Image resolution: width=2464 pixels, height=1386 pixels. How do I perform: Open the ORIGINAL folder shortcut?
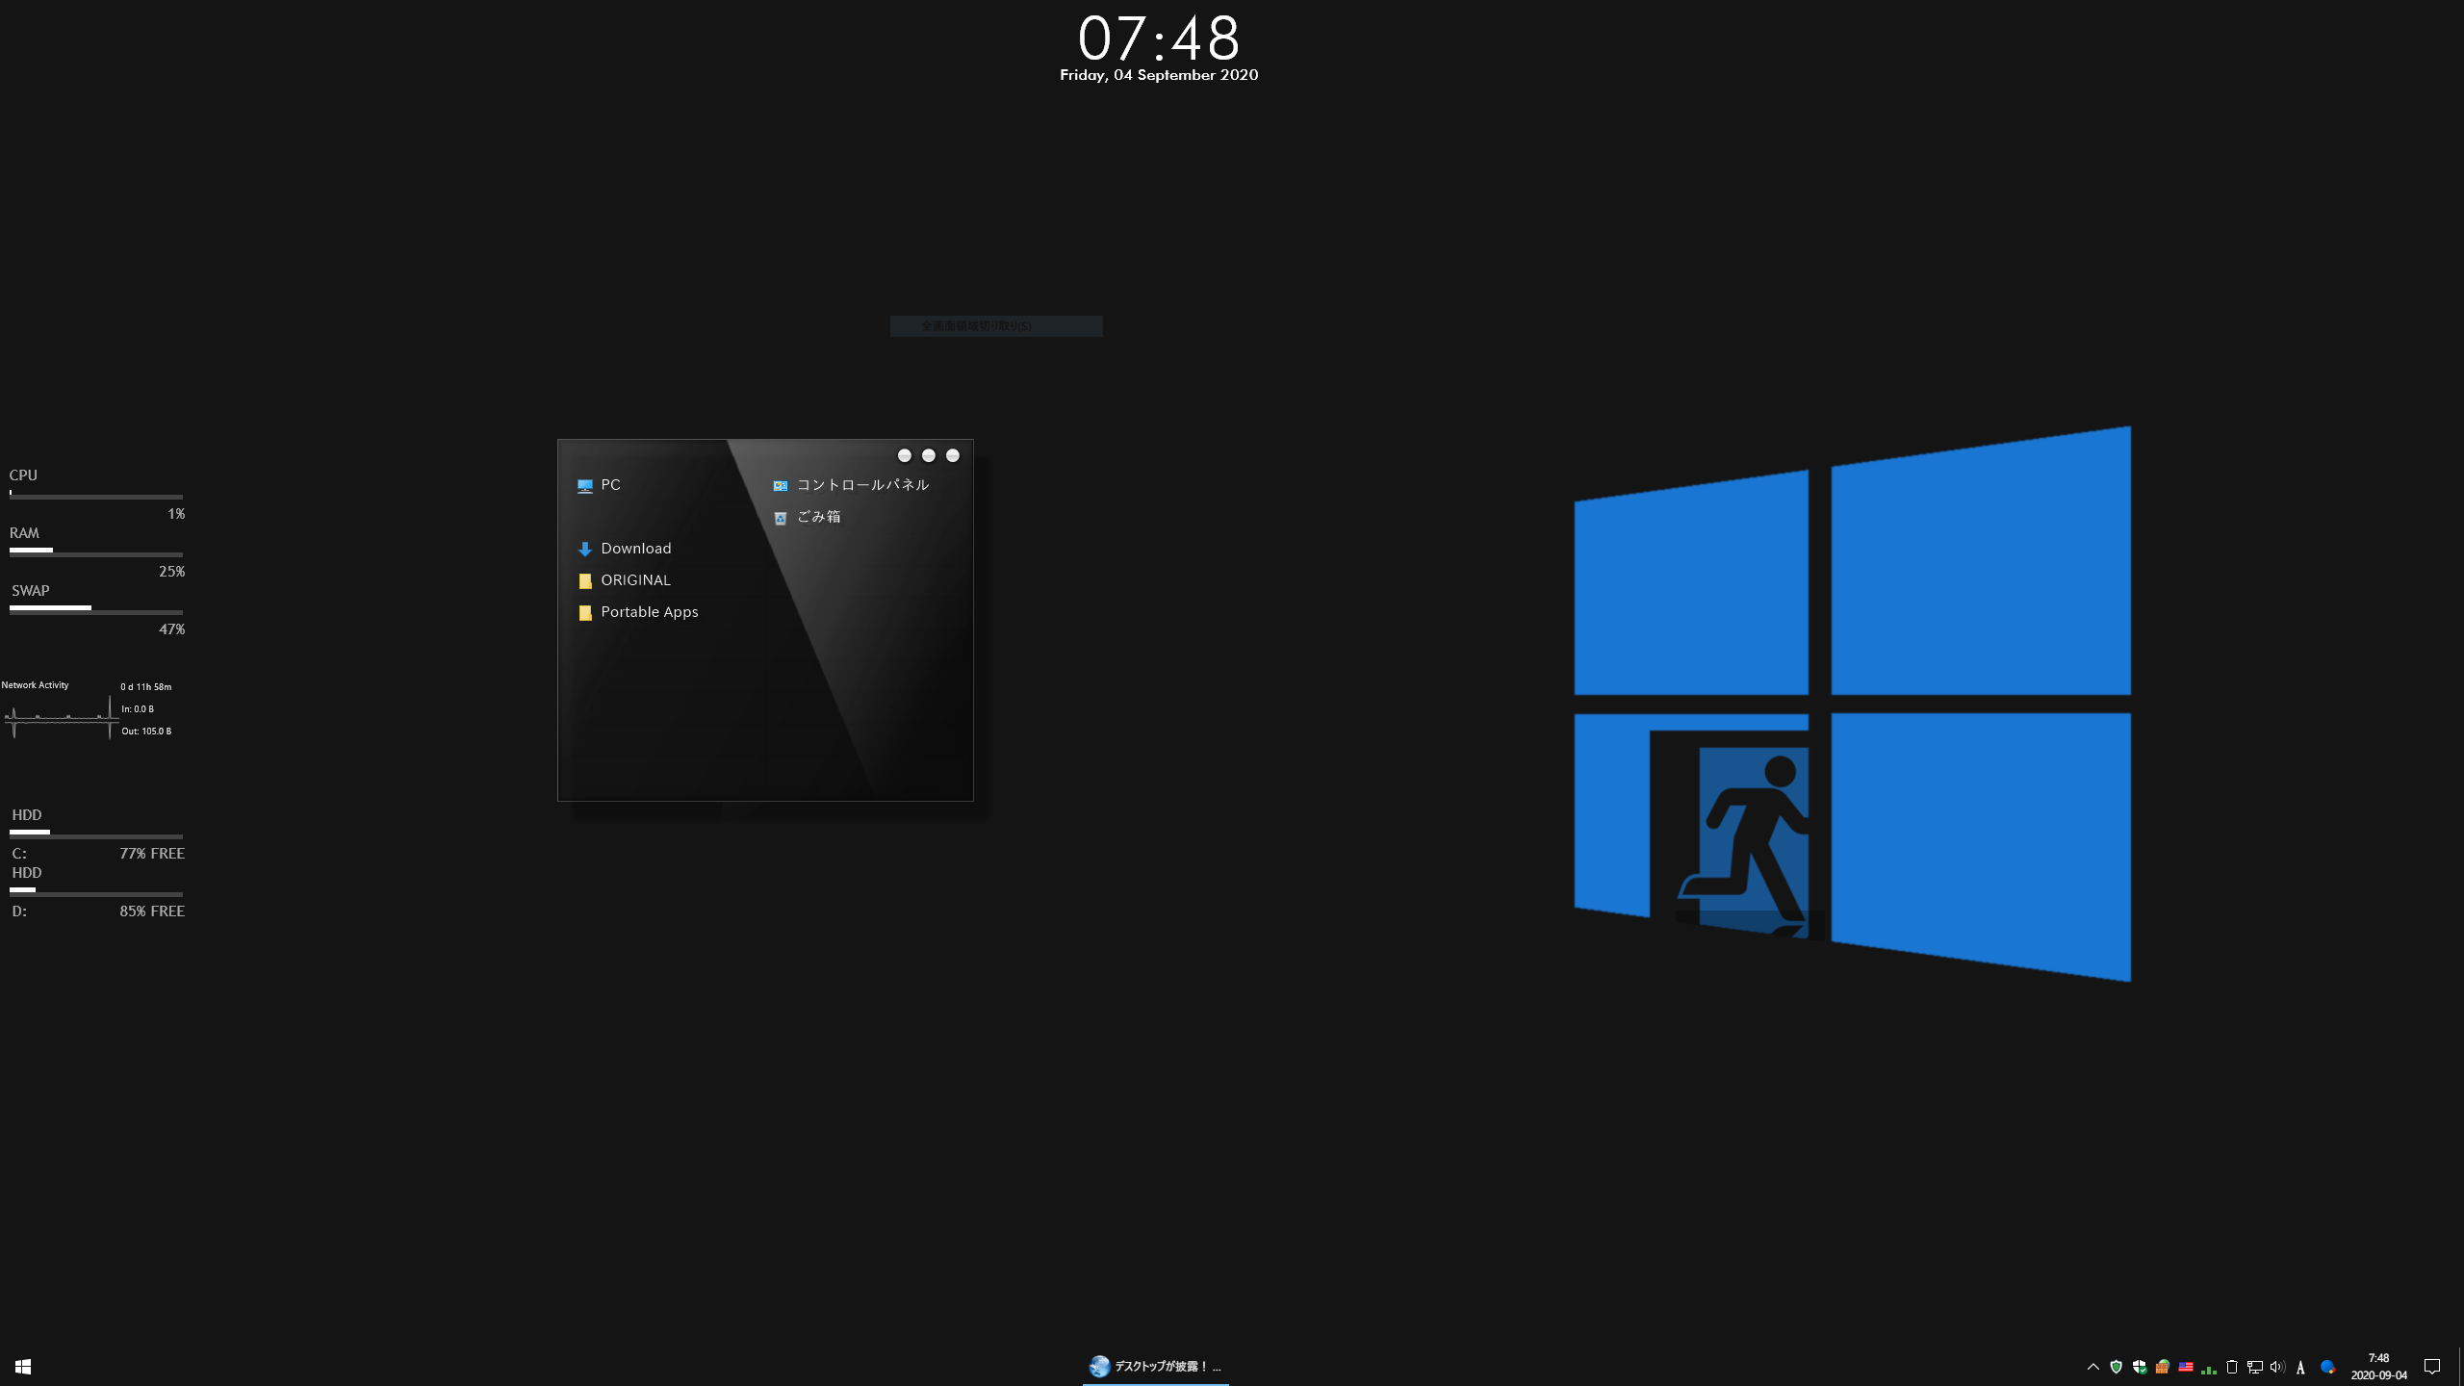click(x=624, y=580)
